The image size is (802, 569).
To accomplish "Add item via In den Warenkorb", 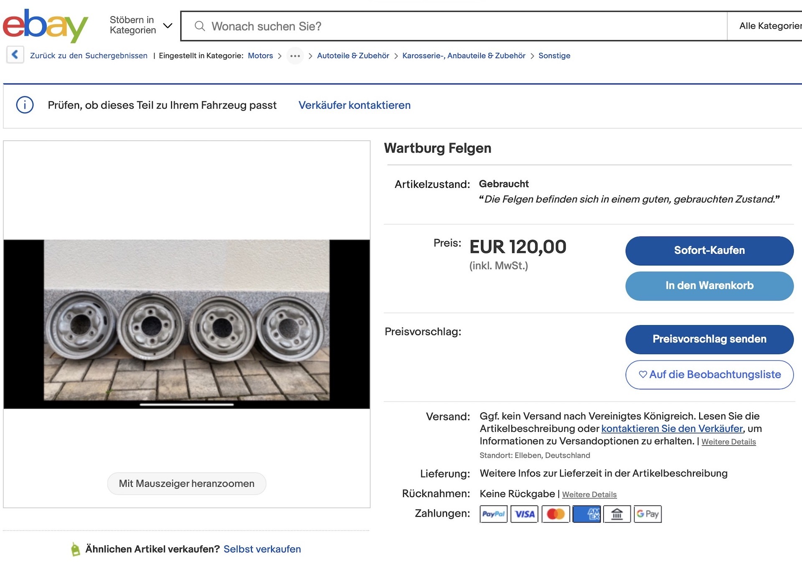I will pos(709,286).
